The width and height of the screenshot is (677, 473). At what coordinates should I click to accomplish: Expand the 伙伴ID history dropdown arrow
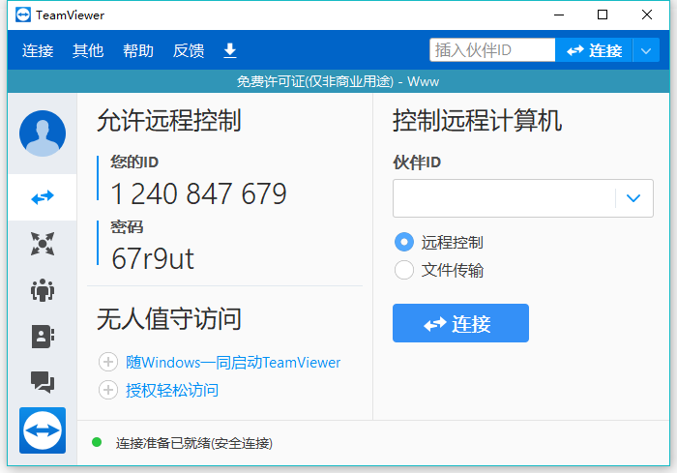(x=633, y=198)
